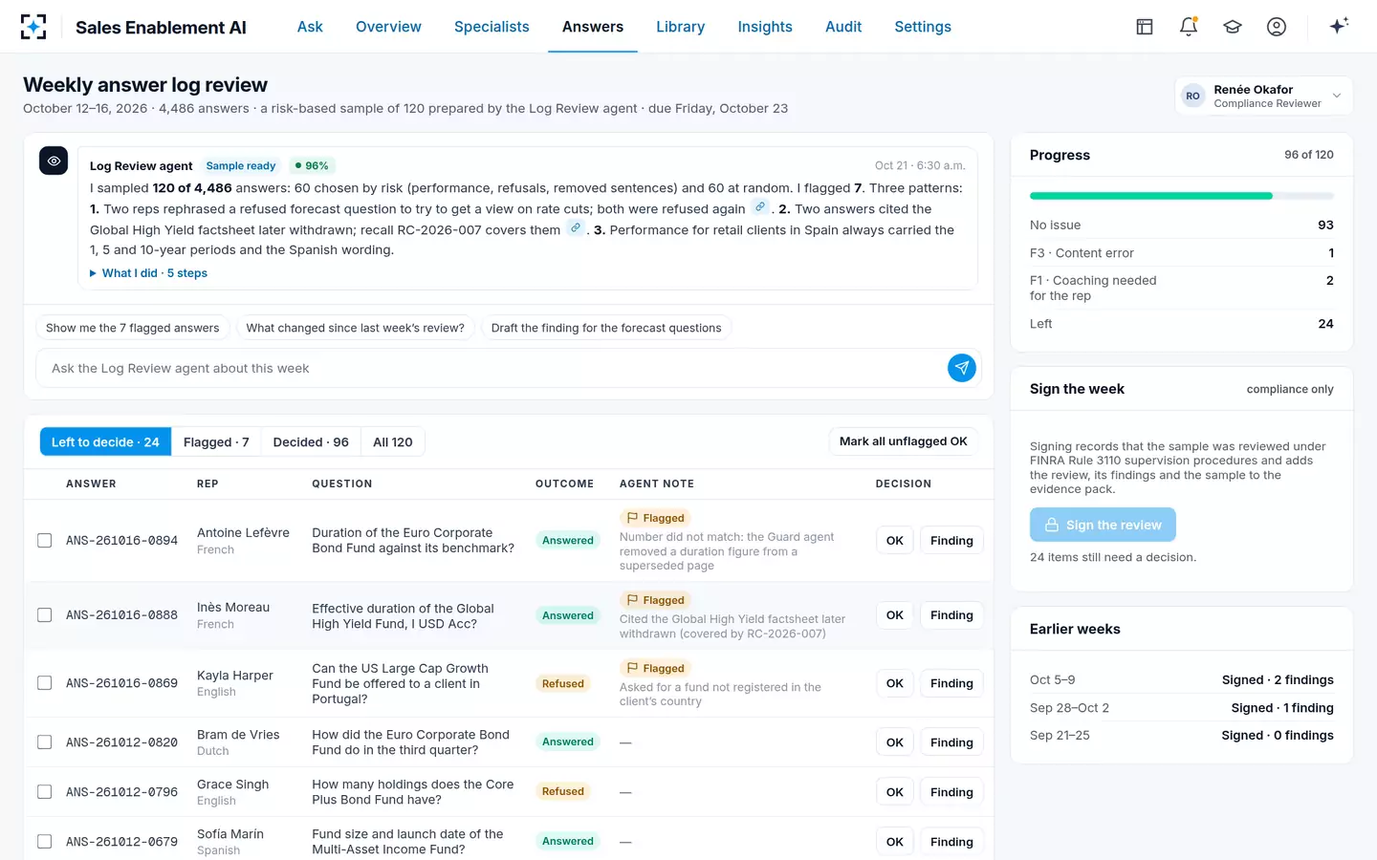Mark ANS-261016-0894 as OK

pyautogui.click(x=895, y=541)
